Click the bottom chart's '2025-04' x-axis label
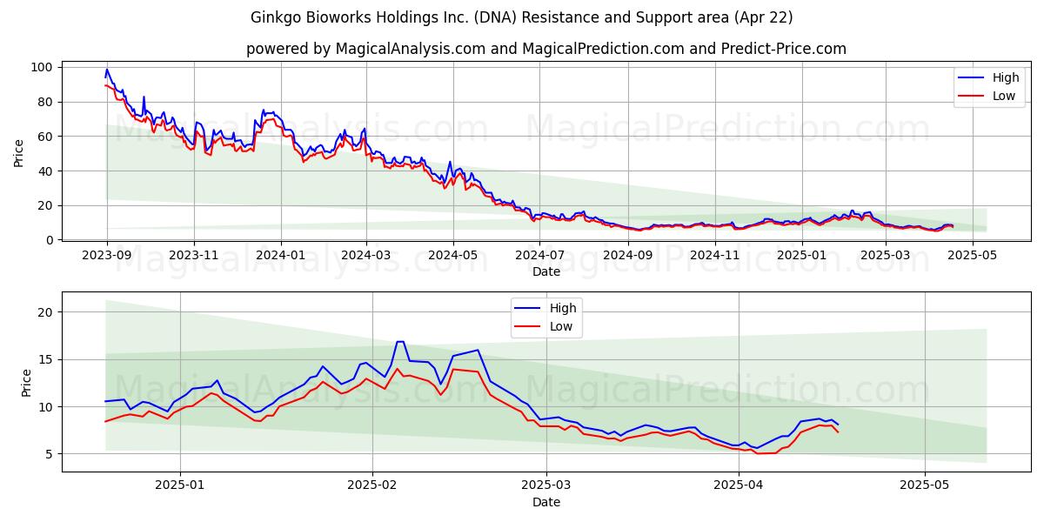Image resolution: width=1044 pixels, height=522 pixels. (739, 486)
